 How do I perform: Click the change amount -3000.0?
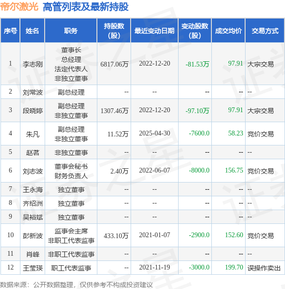click(x=199, y=267)
